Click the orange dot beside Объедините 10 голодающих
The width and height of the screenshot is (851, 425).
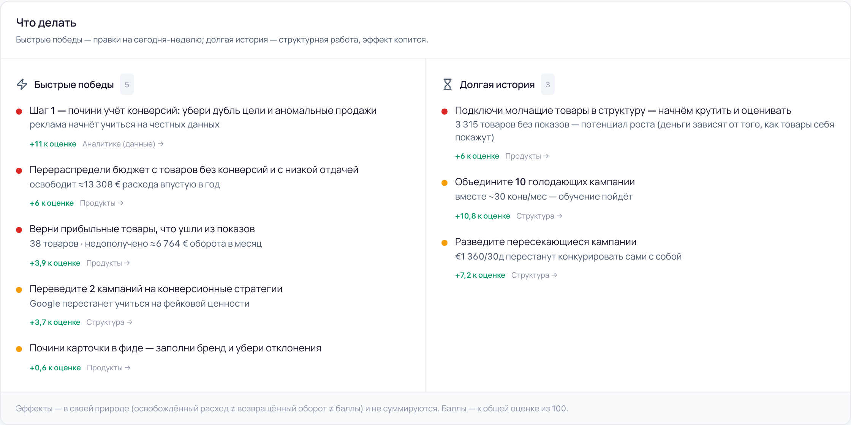coord(444,183)
